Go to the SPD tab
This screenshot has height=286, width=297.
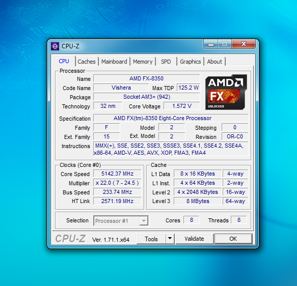pyautogui.click(x=166, y=62)
